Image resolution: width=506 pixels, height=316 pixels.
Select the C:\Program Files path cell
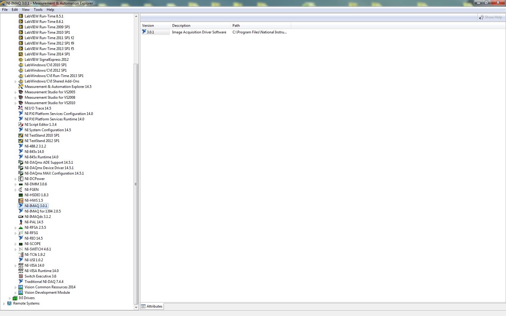pyautogui.click(x=260, y=32)
